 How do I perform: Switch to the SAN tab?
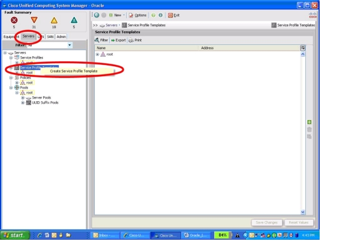pos(50,37)
